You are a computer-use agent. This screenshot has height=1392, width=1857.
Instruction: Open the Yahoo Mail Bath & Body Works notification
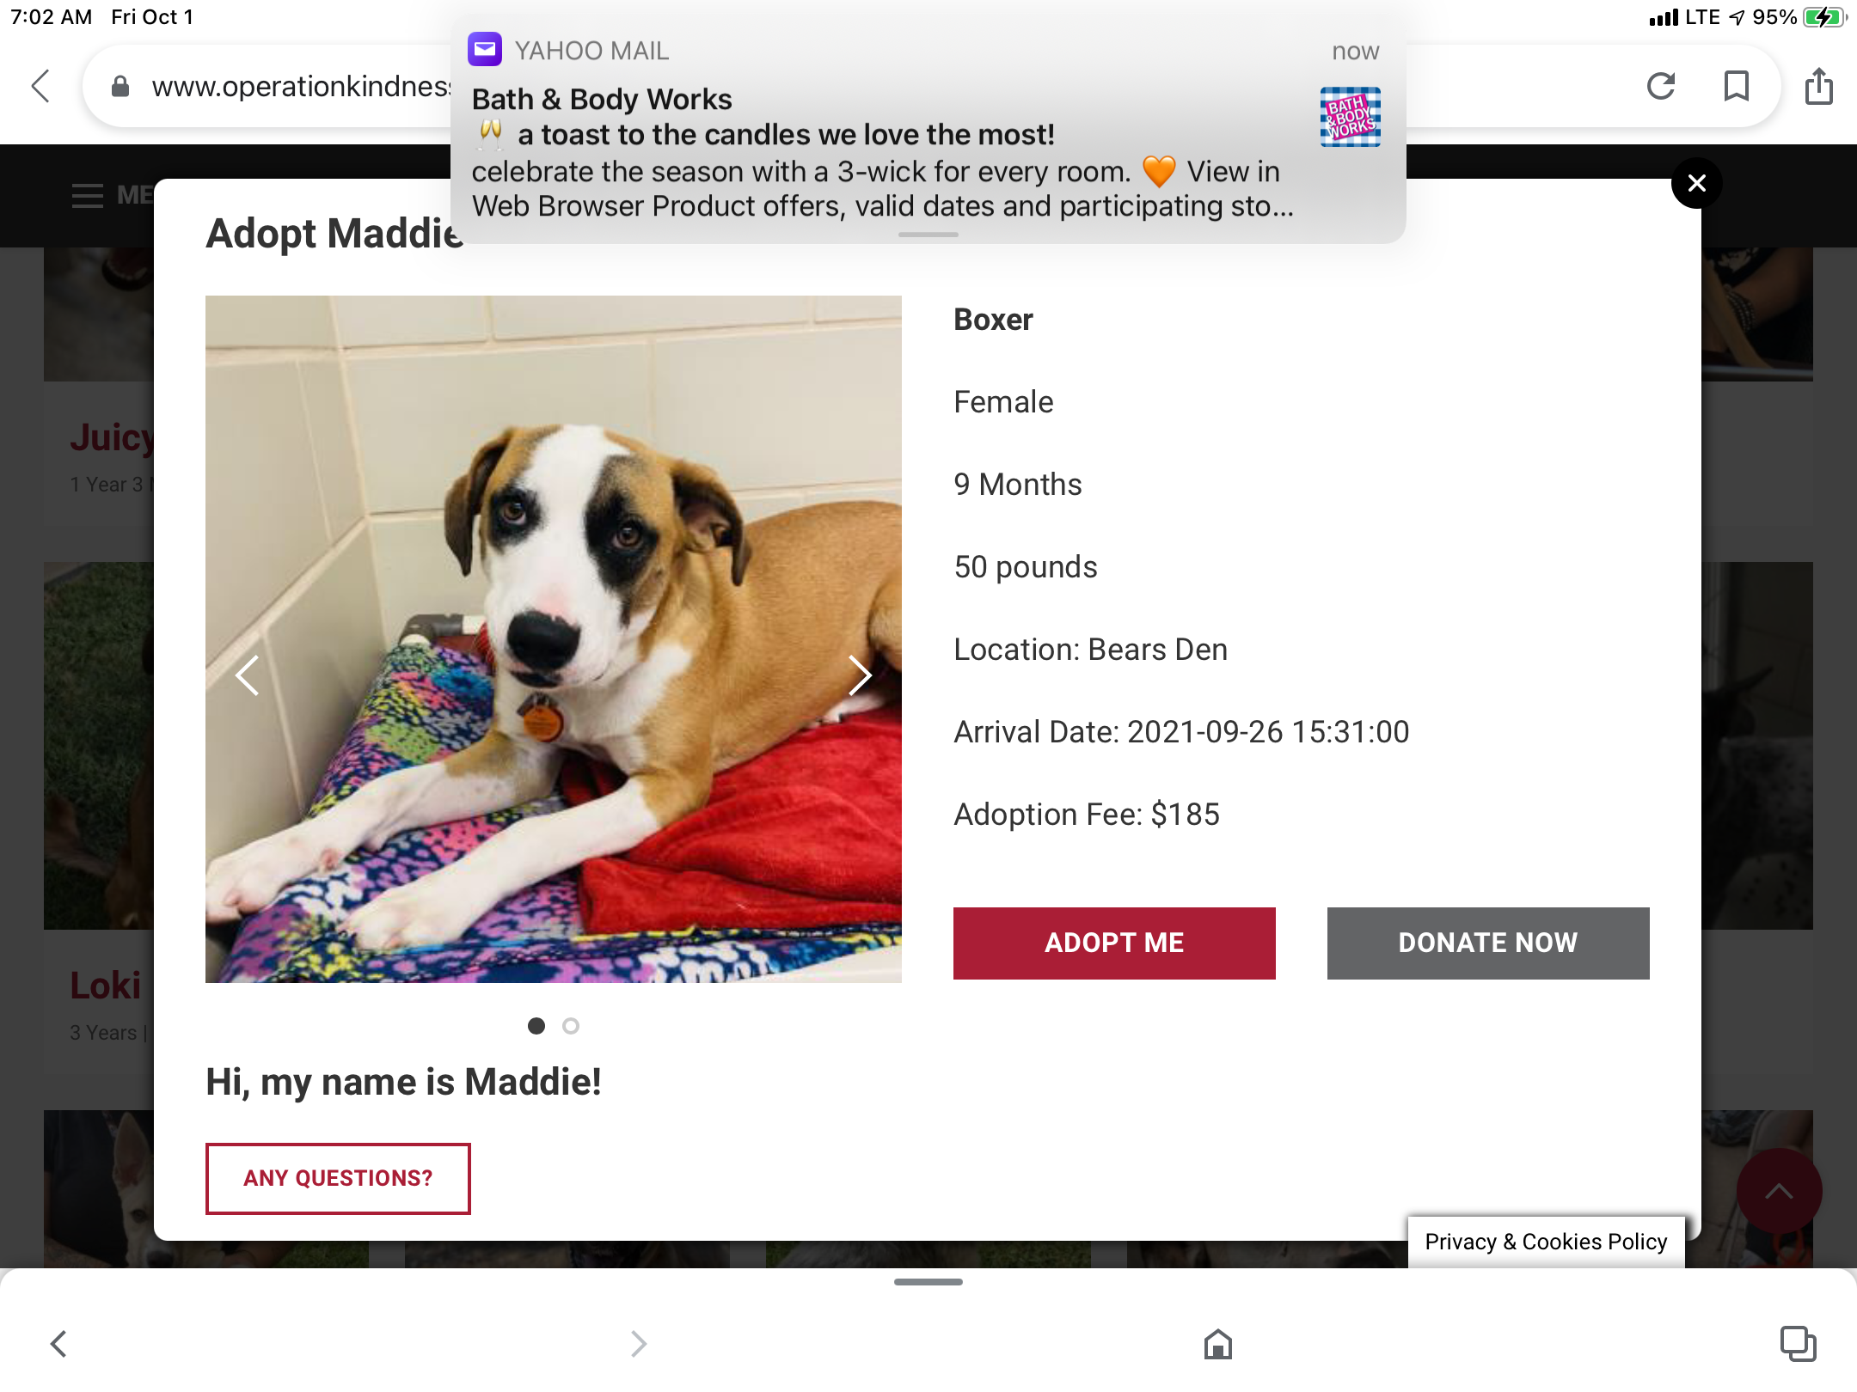click(929, 129)
